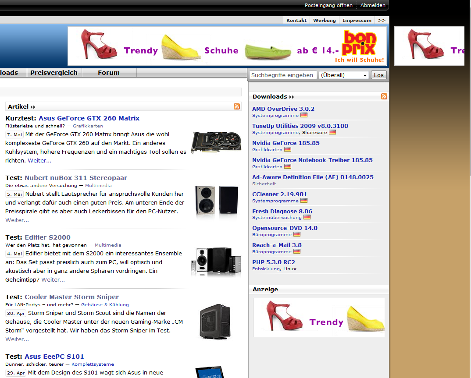Open the (Überall) search scope dropdown
This screenshot has width=471, height=378.
point(344,75)
